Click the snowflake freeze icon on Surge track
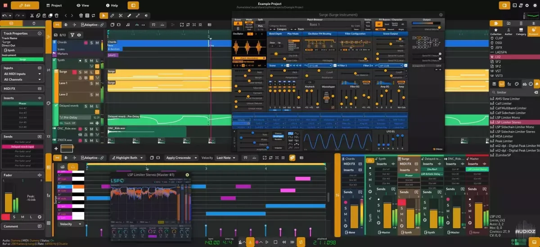 pyautogui.click(x=86, y=78)
